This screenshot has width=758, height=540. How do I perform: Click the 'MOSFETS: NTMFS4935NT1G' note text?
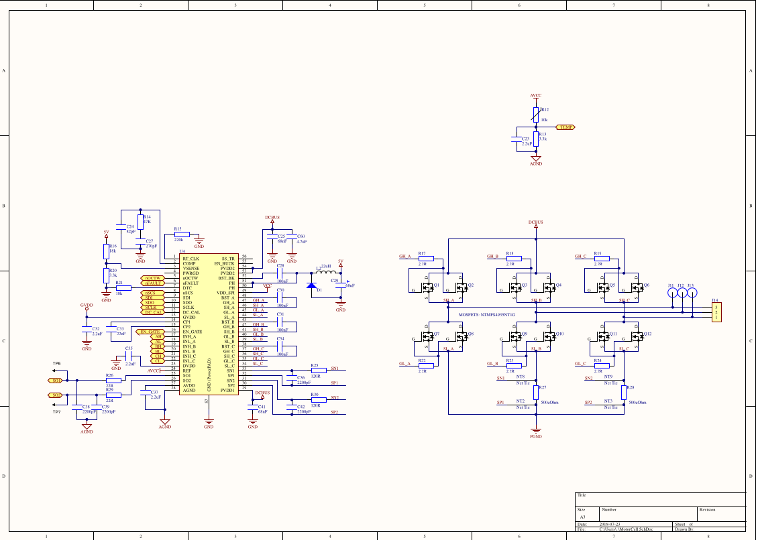coord(487,314)
